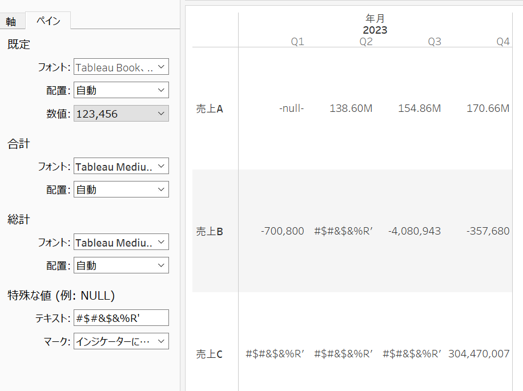Click the 既定 section heading
Screen dimensions: 523x391
coord(19,45)
